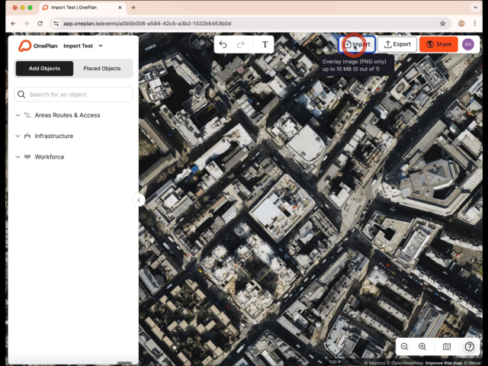Click the Redo arrow icon
The height and width of the screenshot is (366, 488).
pyautogui.click(x=241, y=44)
